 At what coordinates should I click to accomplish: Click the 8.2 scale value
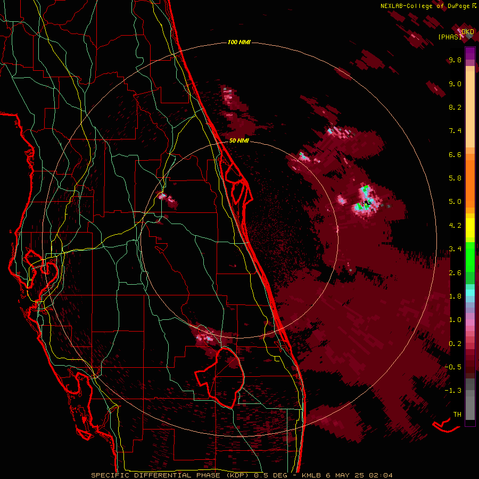(x=455, y=107)
